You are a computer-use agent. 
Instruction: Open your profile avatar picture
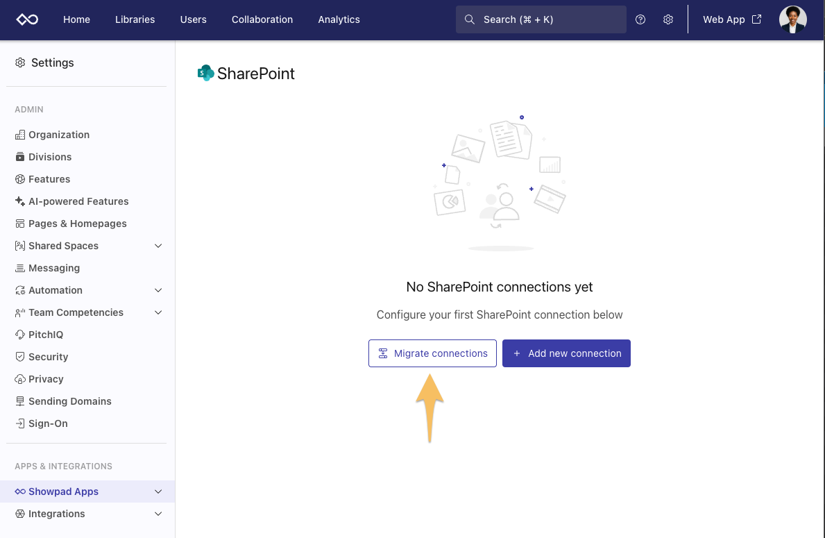tap(792, 19)
